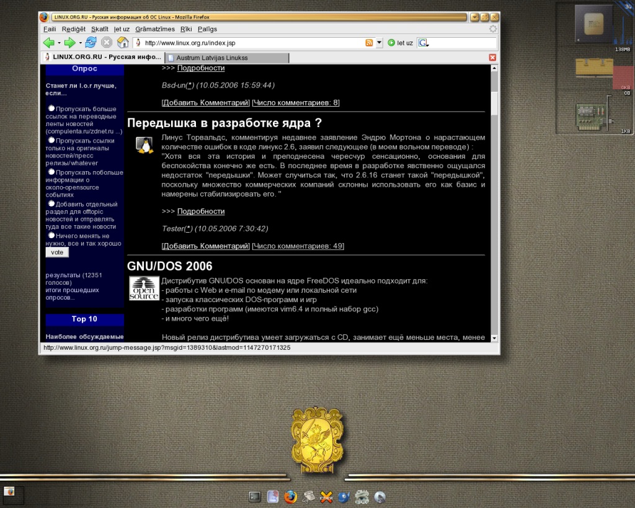This screenshot has width=635, height=508.
Task: Click Добавить Комментарий under Tester post
Action: [206, 246]
